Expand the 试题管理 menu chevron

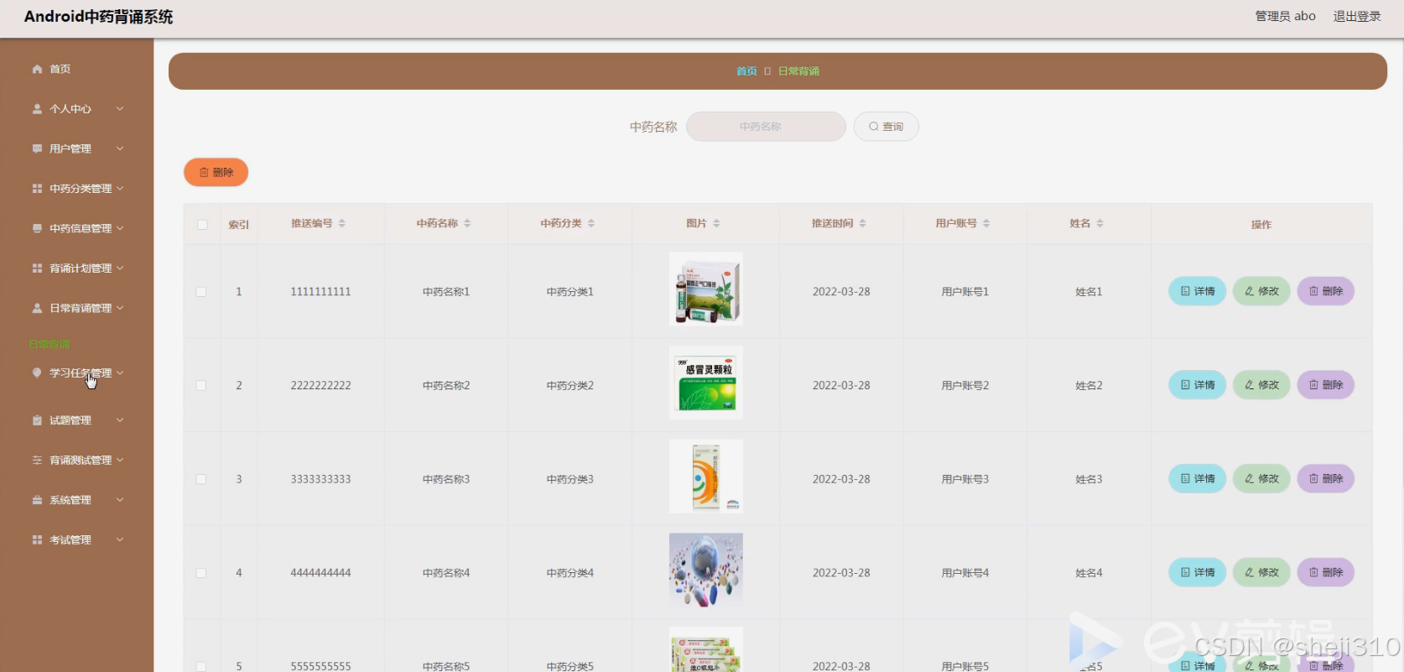120,420
